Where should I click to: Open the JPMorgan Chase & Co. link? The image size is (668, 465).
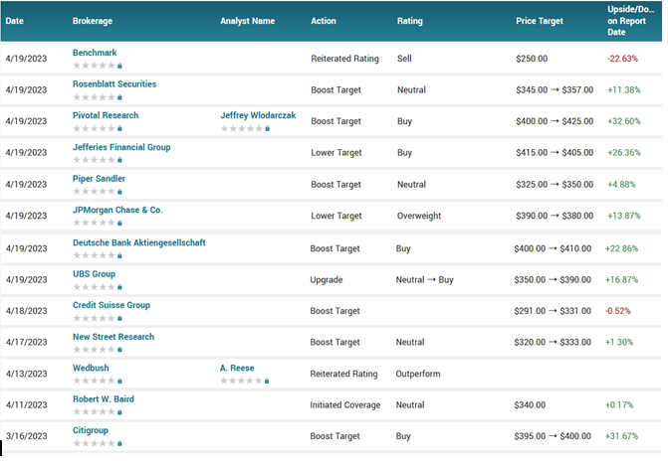coord(117,210)
